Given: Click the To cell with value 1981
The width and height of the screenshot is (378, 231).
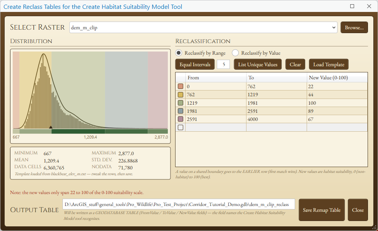Looking at the screenshot, I should click(277, 103).
